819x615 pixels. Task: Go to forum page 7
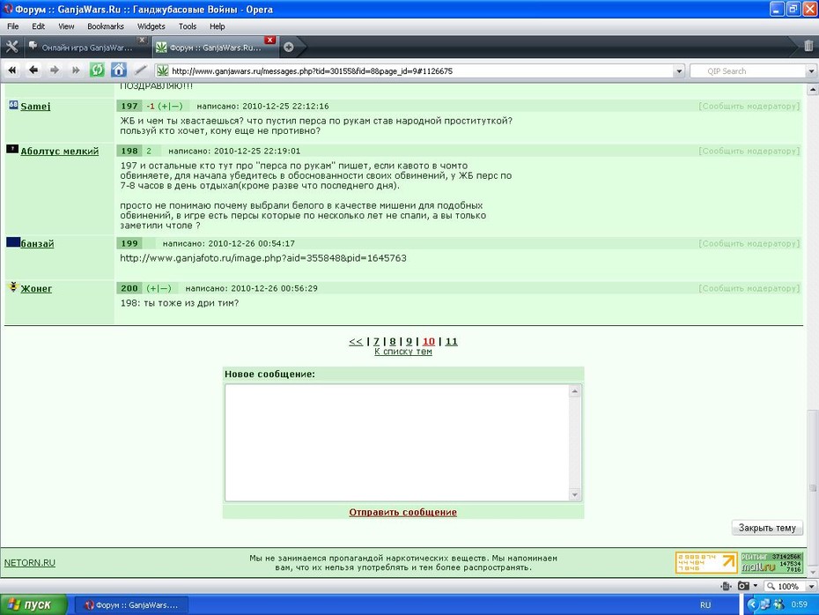(376, 341)
